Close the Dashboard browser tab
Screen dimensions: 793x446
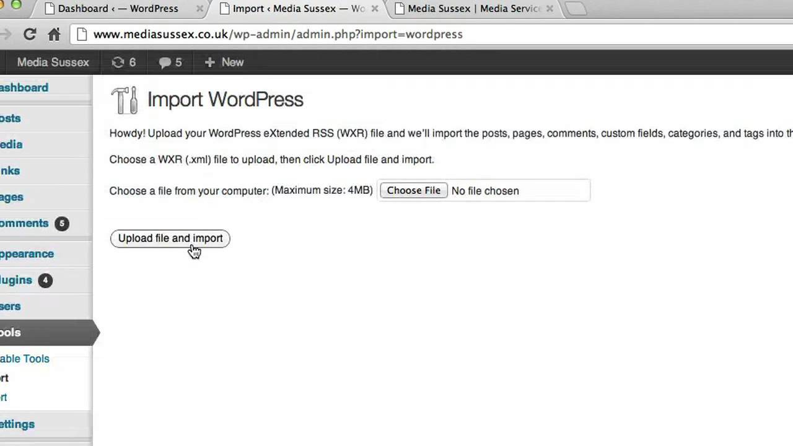(200, 9)
